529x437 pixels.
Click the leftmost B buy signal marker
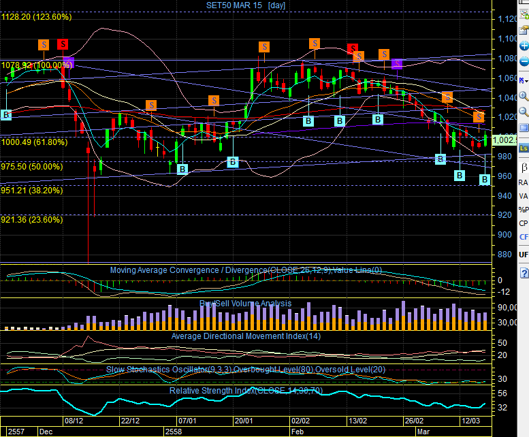[x=6, y=114]
